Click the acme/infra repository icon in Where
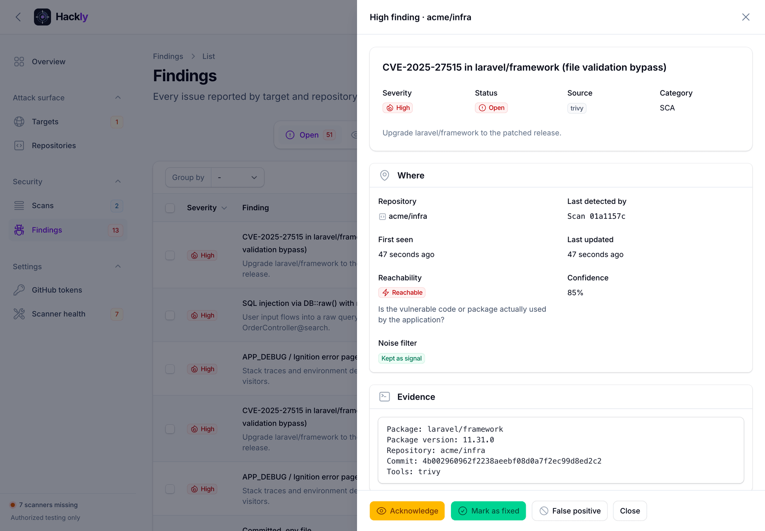The height and width of the screenshot is (531, 765). click(x=382, y=217)
